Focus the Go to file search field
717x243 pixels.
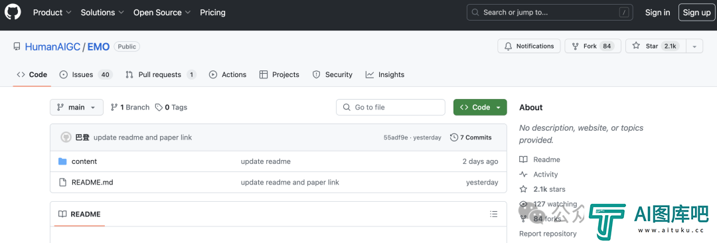390,107
